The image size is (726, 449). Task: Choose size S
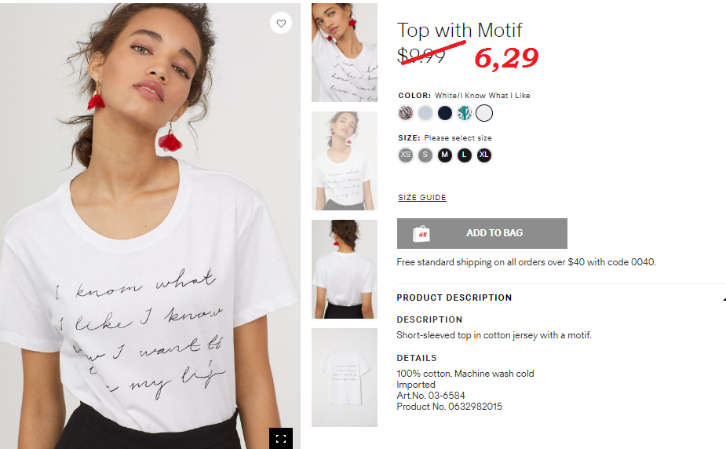pyautogui.click(x=425, y=155)
